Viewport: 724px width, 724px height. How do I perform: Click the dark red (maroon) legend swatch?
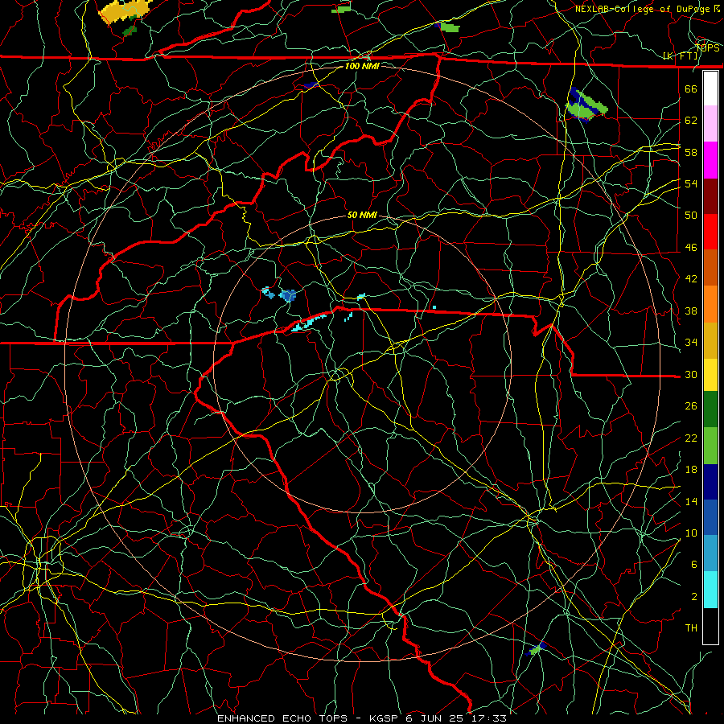pos(710,196)
